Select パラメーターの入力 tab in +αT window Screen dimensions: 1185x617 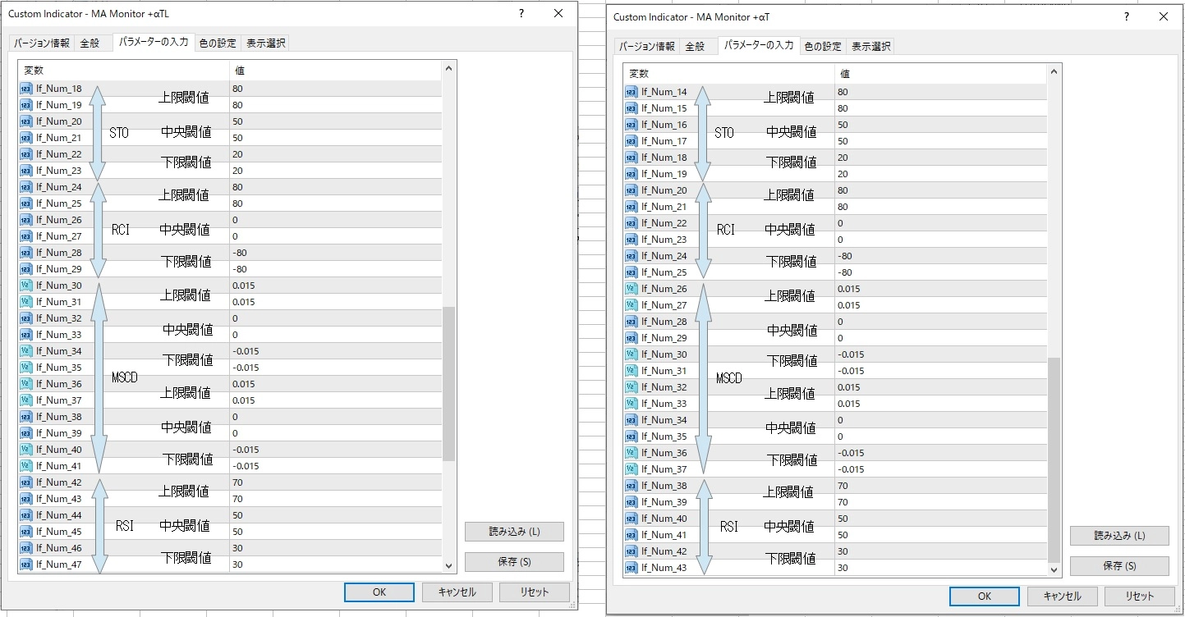pyautogui.click(x=759, y=45)
